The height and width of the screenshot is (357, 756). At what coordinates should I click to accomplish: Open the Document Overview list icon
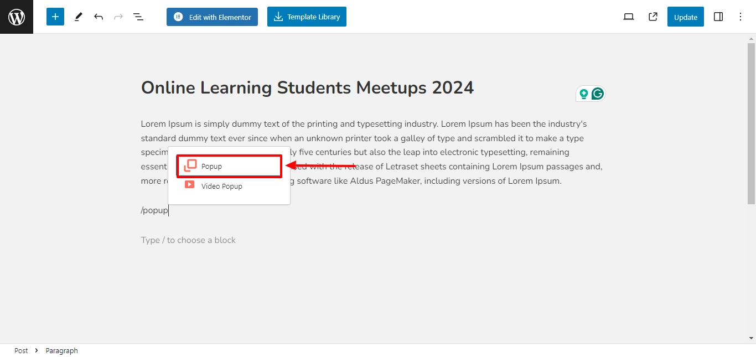coord(138,17)
